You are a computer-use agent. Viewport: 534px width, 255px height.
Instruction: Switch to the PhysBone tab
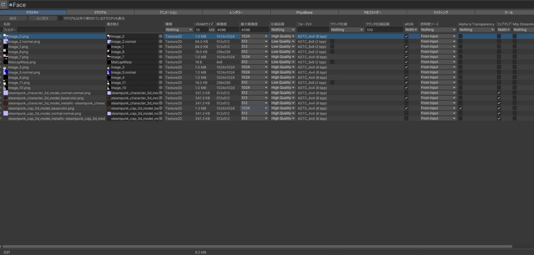305,13
